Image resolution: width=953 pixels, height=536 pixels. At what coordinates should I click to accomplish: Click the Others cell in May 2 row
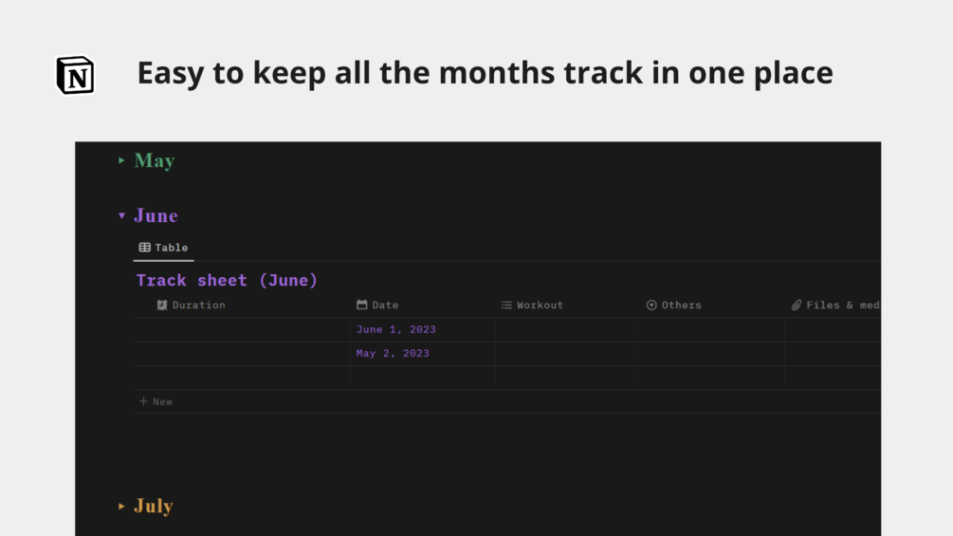[x=712, y=354]
